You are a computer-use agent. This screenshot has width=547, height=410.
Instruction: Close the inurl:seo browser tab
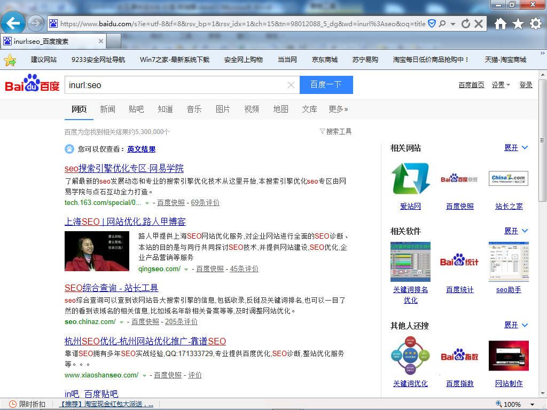point(101,41)
